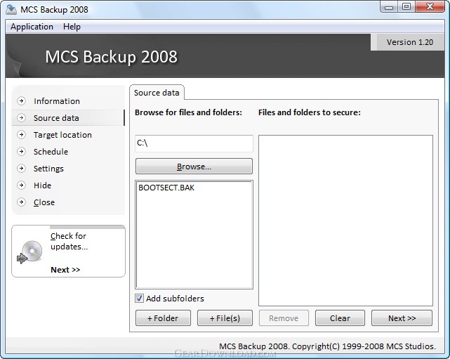Click the arrow icon beside Source data
The width and height of the screenshot is (450, 359).
(x=21, y=118)
